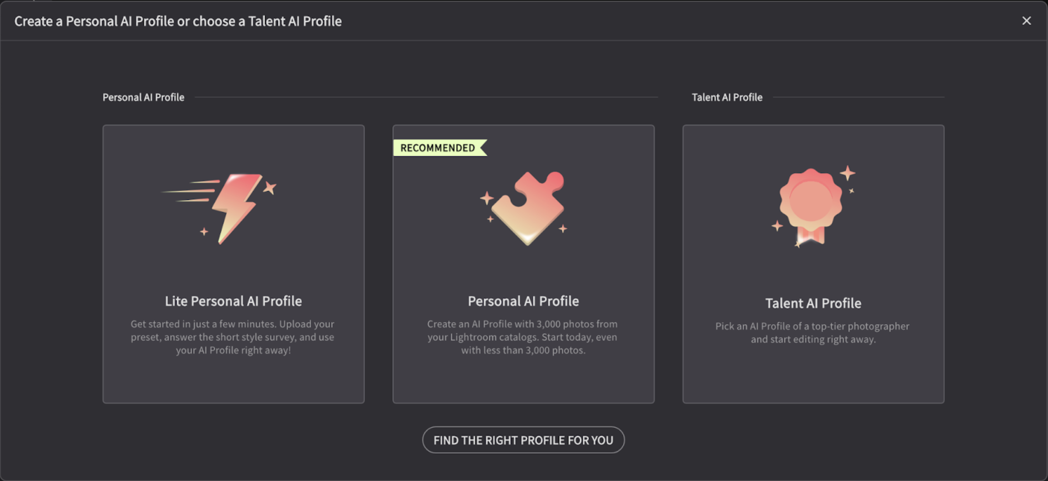Click the star beside the lightning bolt

[x=270, y=187]
